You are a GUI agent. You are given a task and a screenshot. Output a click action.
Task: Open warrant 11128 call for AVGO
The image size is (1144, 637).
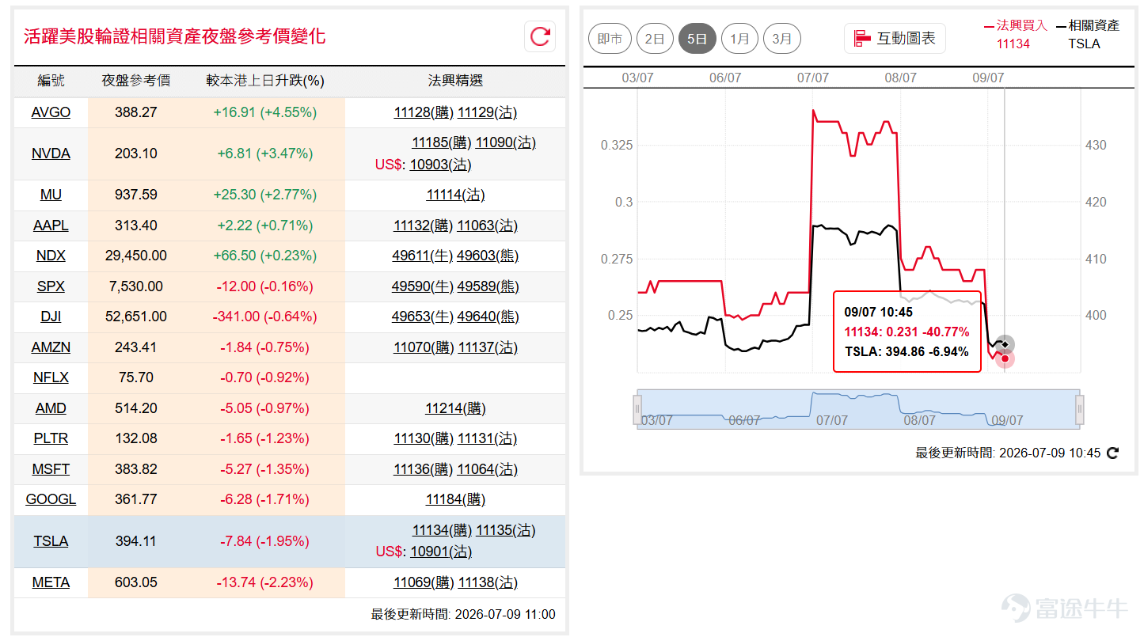click(x=424, y=112)
